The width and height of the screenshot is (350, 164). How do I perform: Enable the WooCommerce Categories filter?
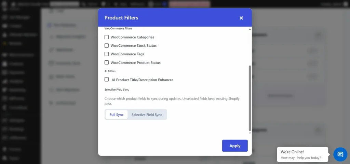click(x=107, y=37)
